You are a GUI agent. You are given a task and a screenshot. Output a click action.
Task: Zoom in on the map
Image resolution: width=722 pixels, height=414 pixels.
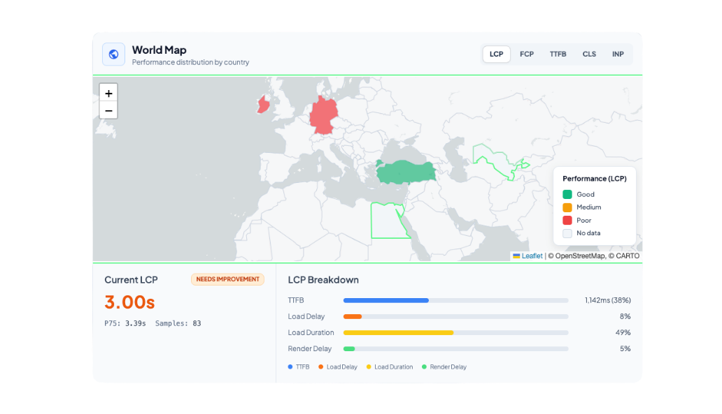point(108,94)
